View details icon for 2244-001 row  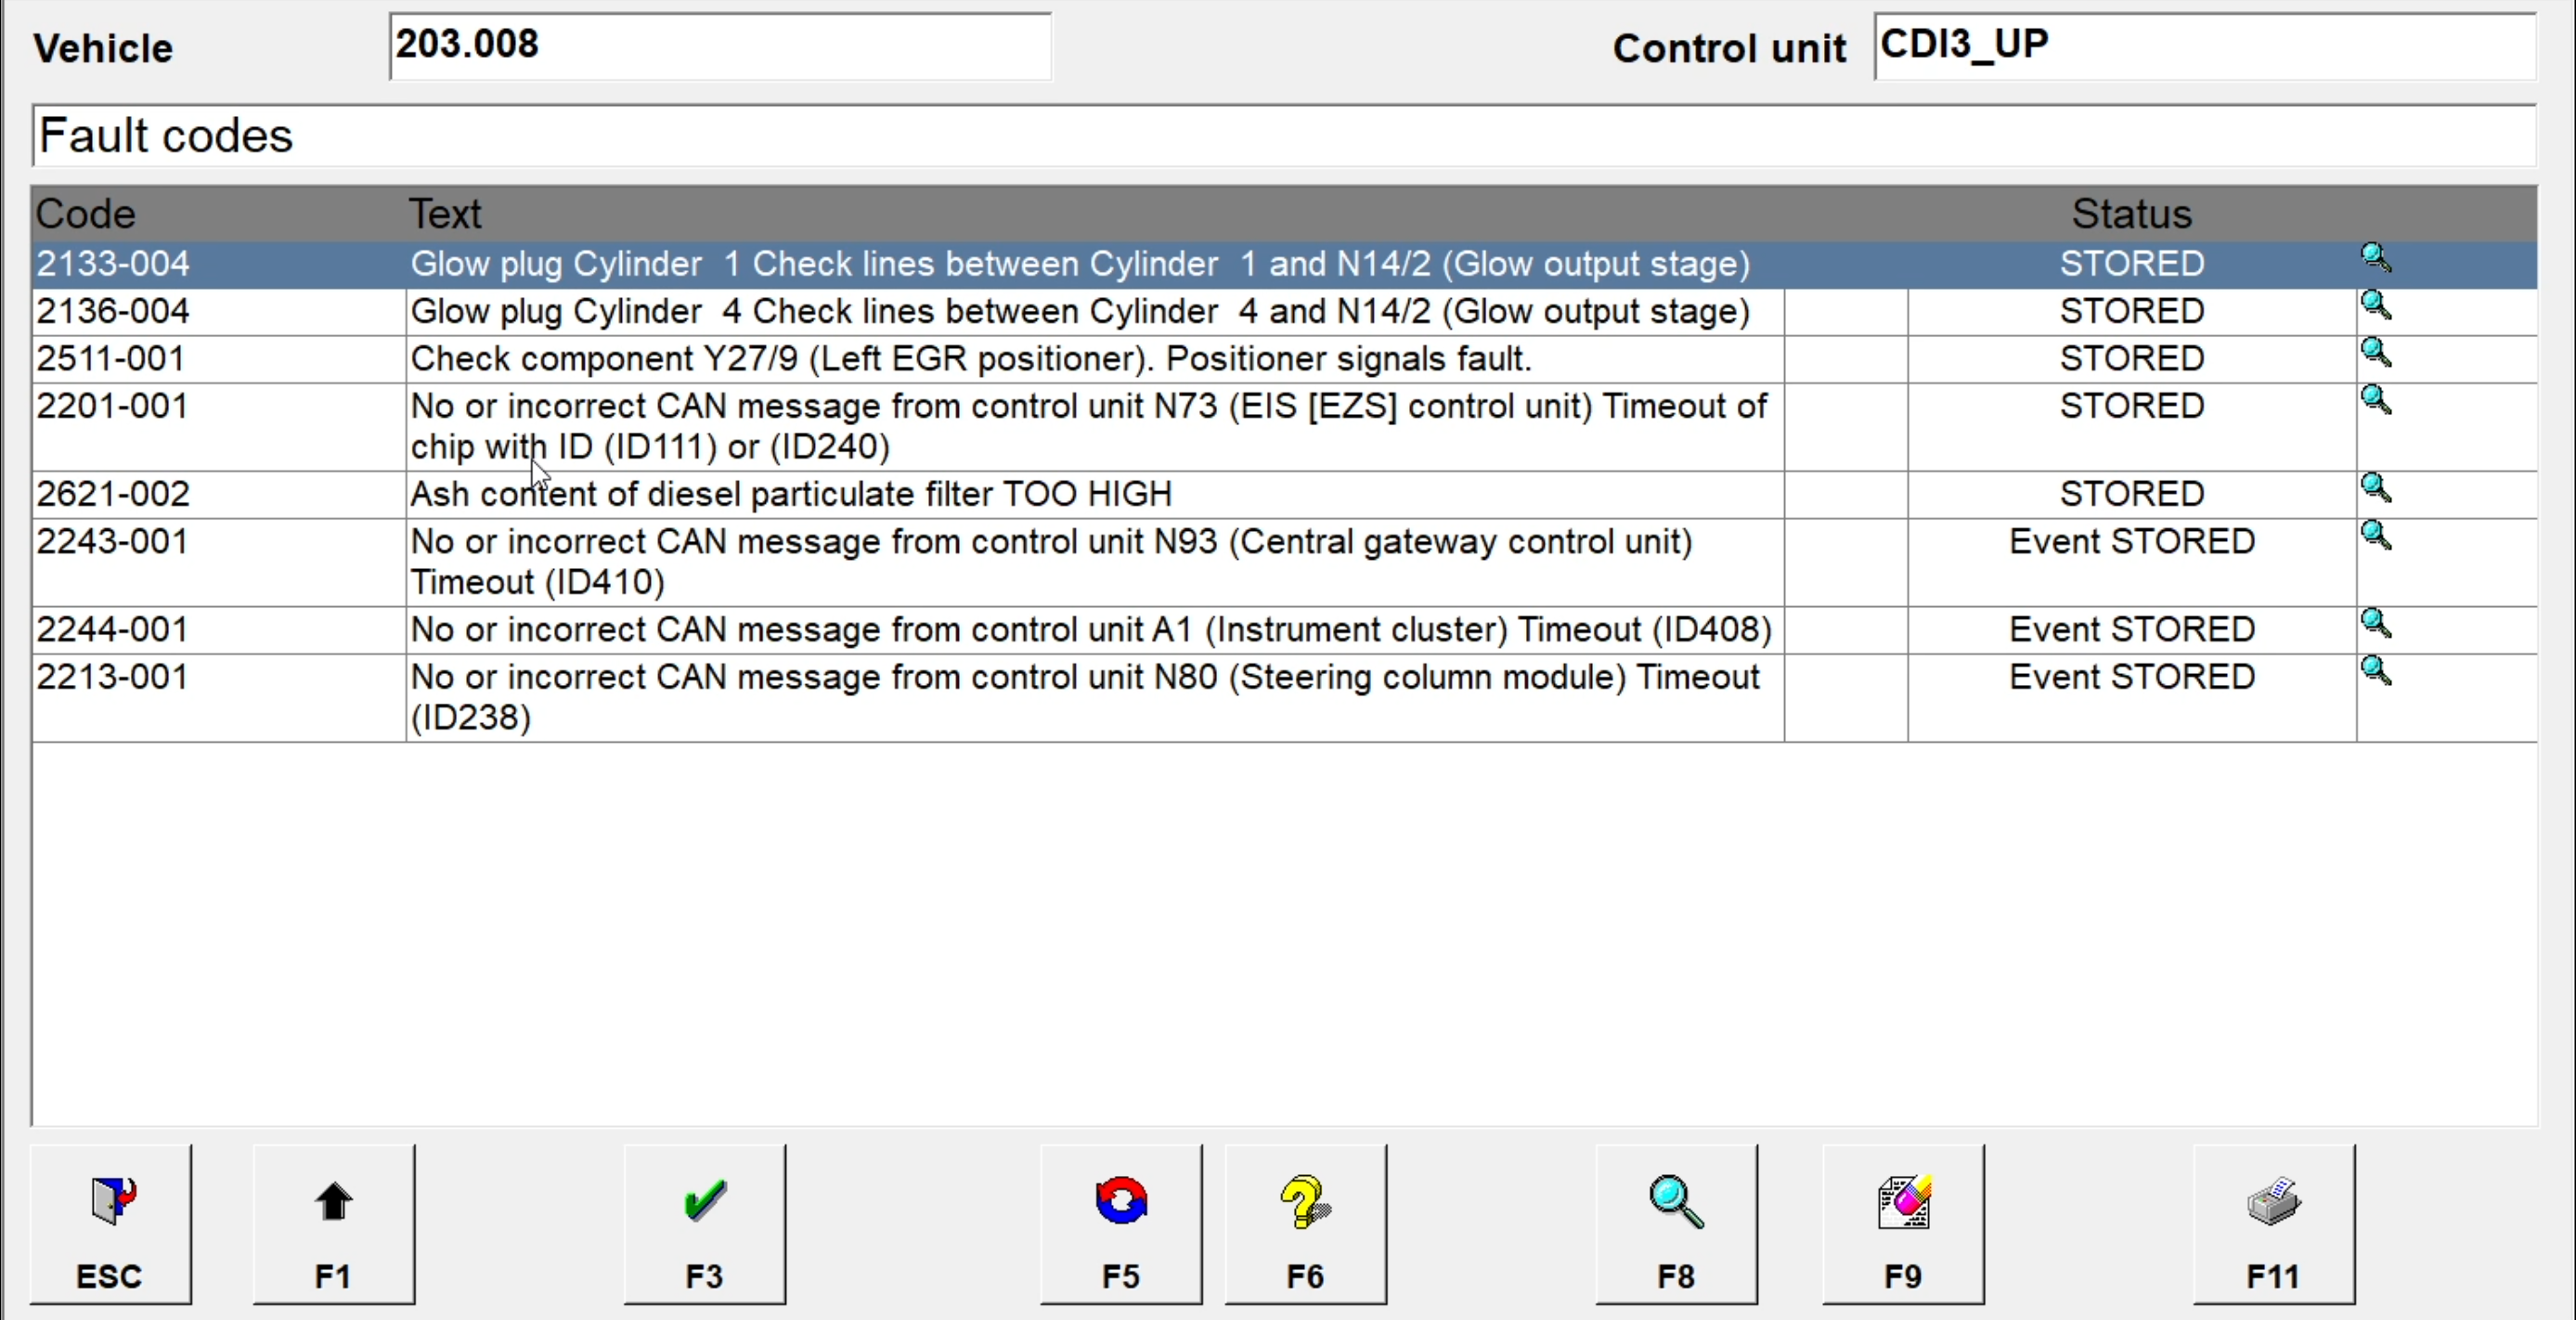[2375, 624]
